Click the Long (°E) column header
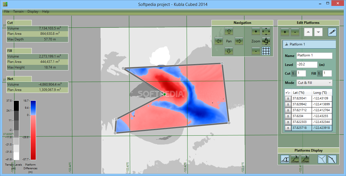This screenshot has width=346, height=176. pos(322,92)
